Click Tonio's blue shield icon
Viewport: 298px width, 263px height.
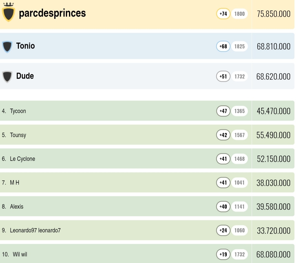pos(7,46)
